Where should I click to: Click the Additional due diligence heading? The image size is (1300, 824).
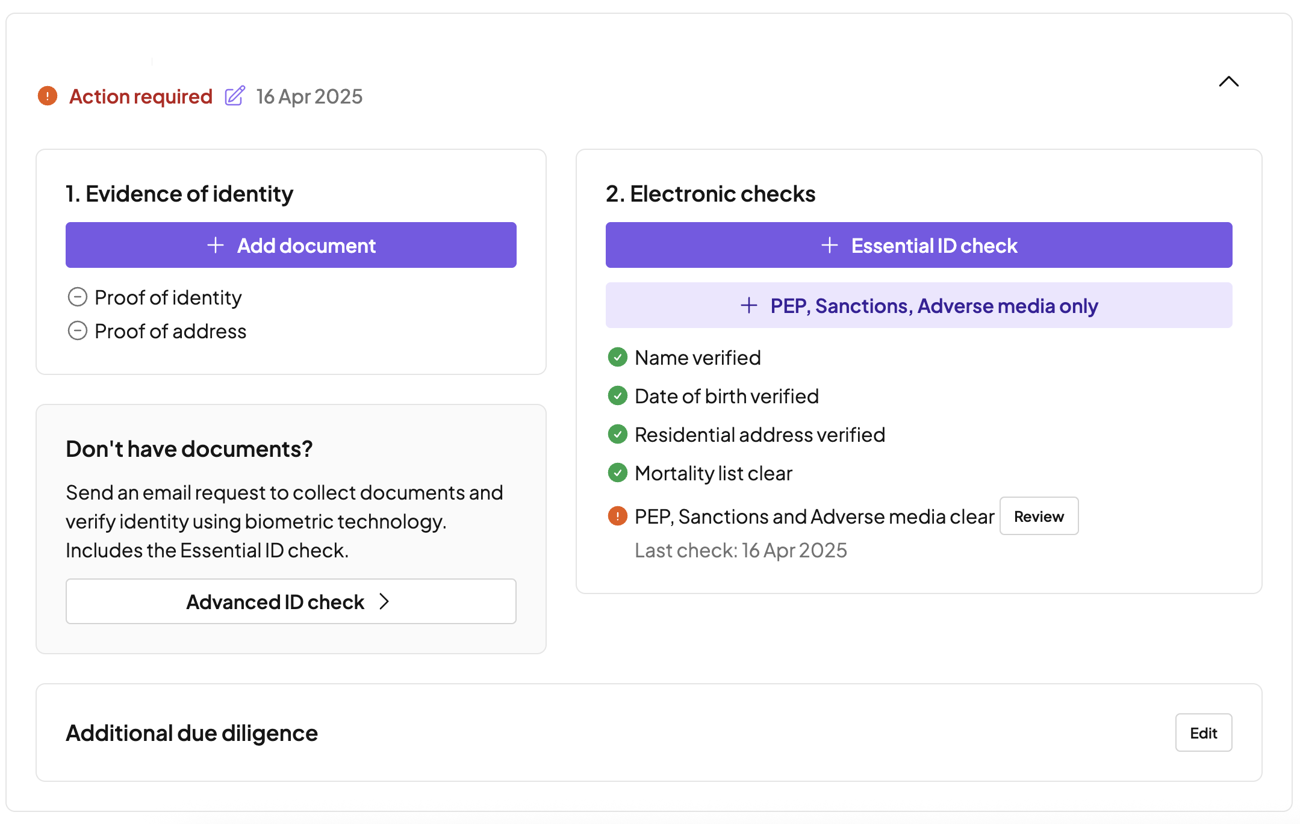point(191,733)
